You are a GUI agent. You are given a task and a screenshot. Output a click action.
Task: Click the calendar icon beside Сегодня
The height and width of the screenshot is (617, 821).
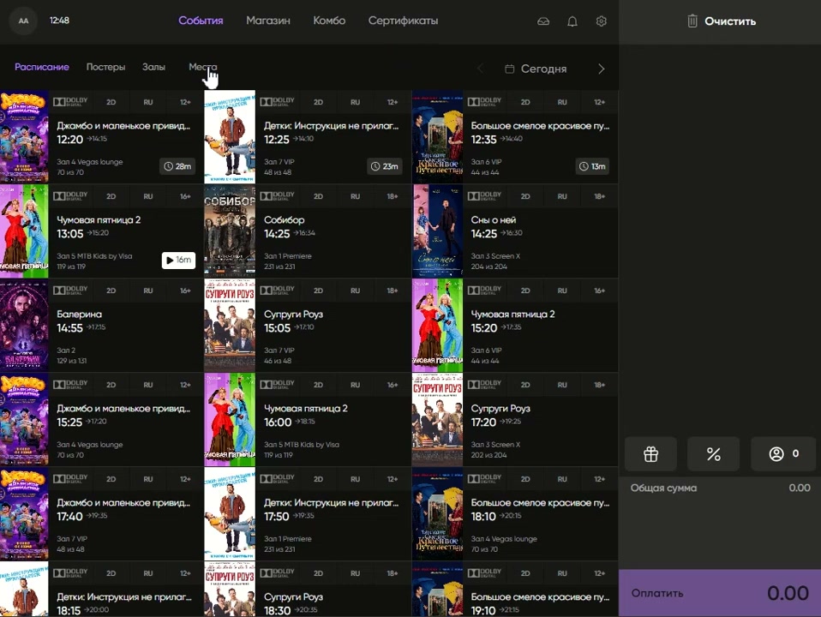click(x=509, y=69)
